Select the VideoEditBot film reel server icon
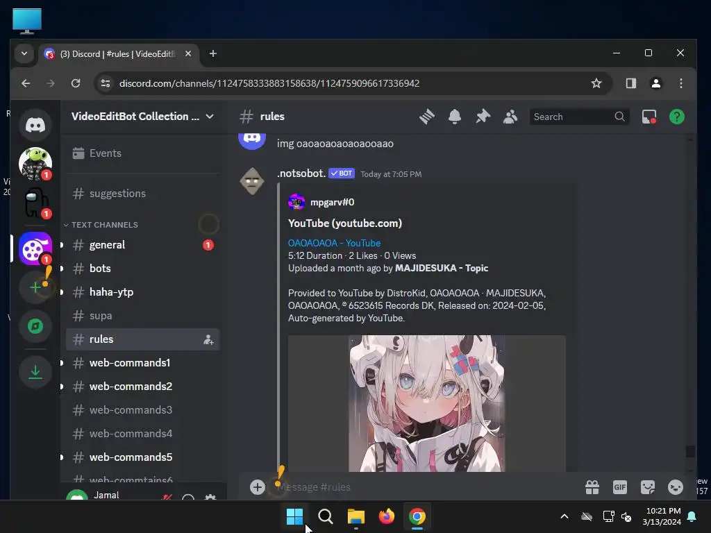711x533 pixels. tap(35, 248)
